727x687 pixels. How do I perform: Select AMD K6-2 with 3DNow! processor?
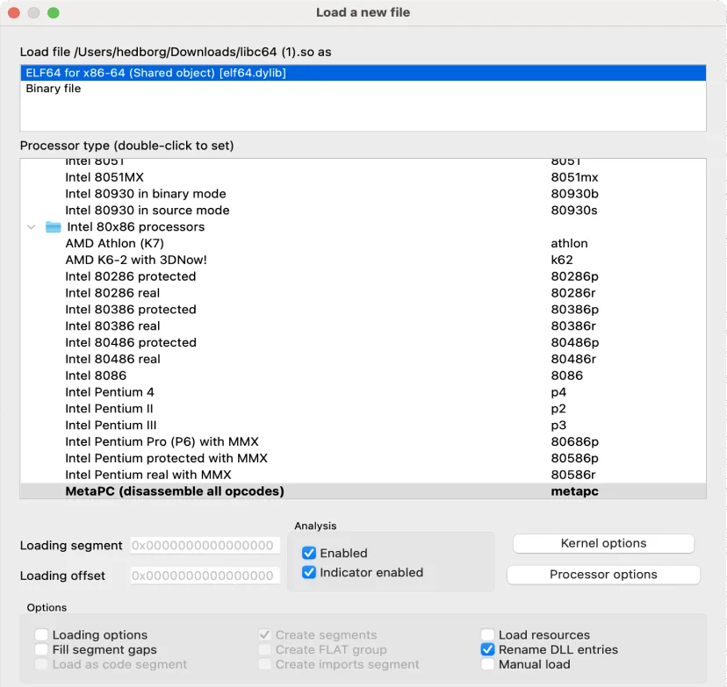coord(363,260)
